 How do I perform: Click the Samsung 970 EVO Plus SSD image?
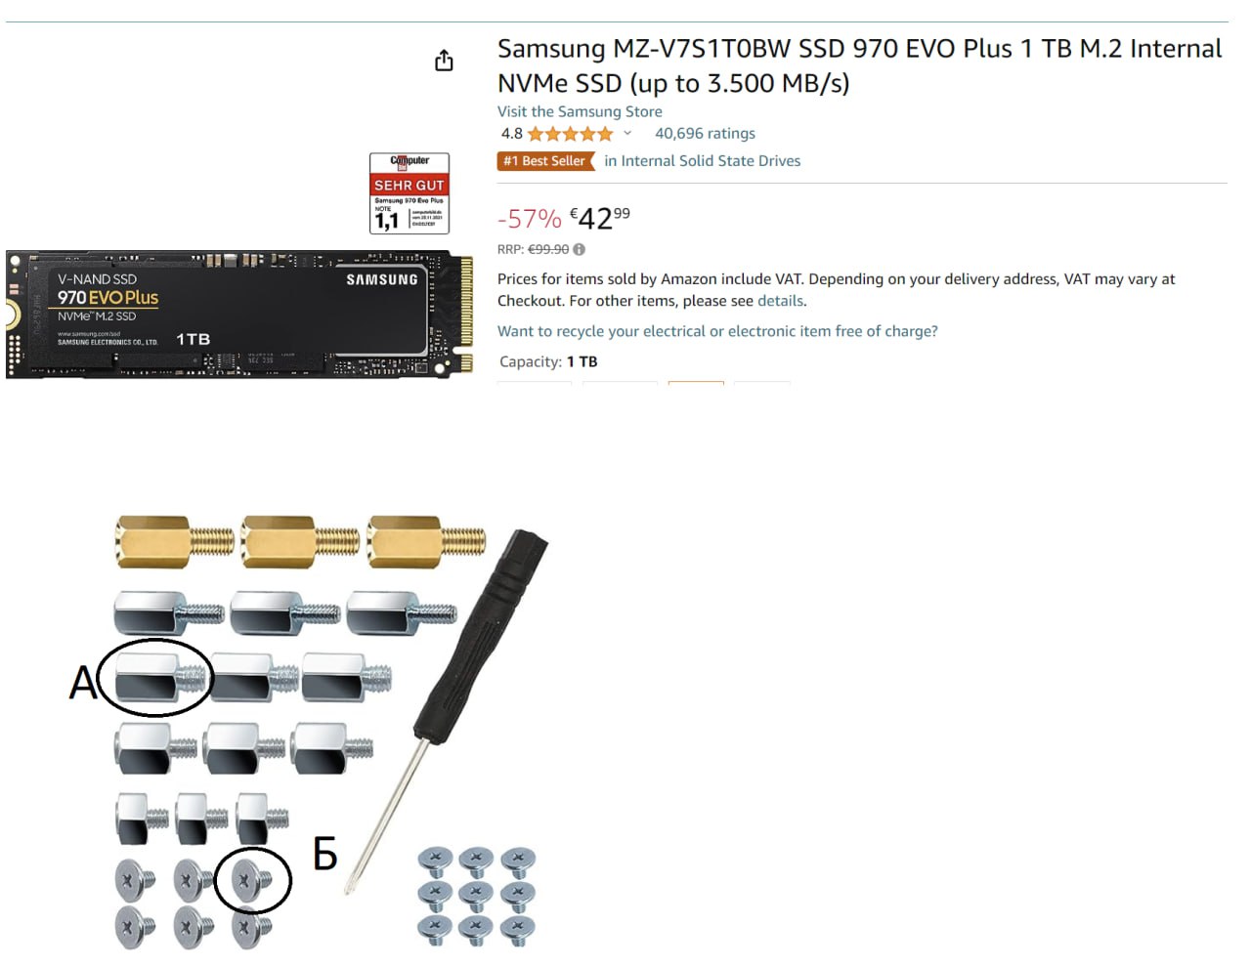click(x=239, y=315)
